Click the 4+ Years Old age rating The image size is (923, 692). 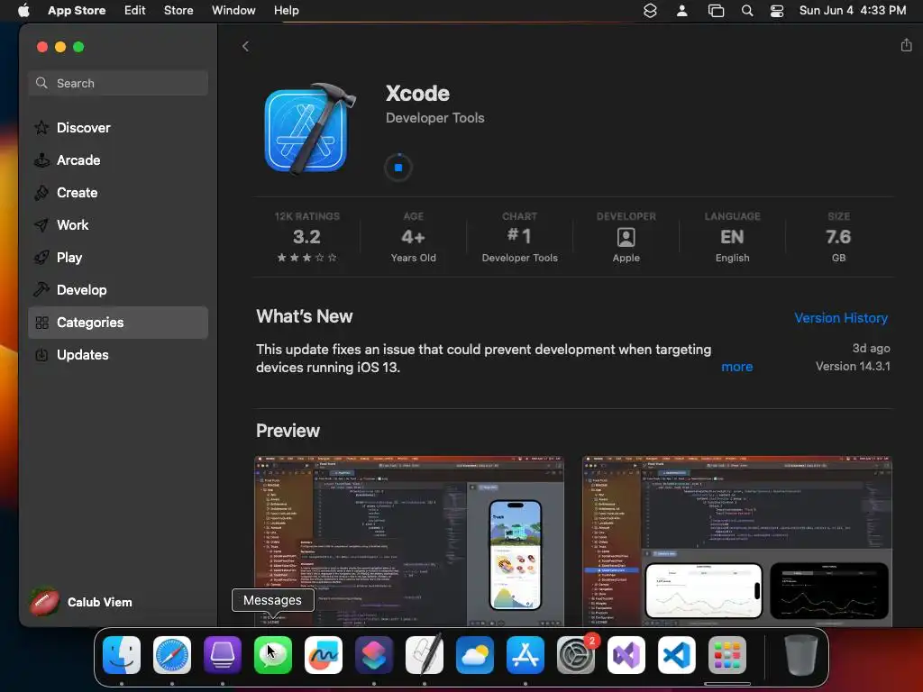pyautogui.click(x=413, y=237)
